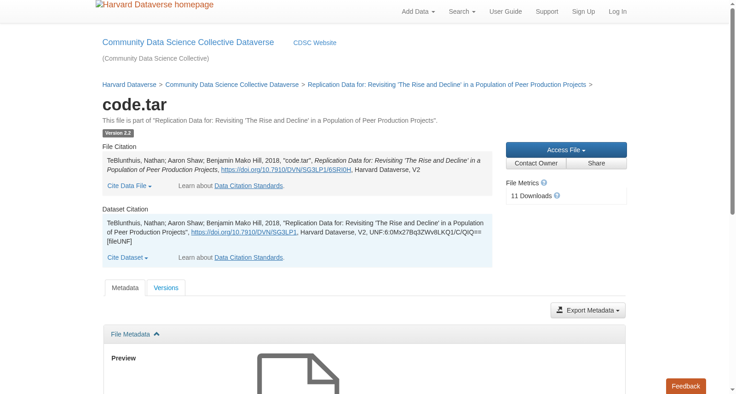Switch to the Versions tab
The width and height of the screenshot is (736, 394).
(166, 288)
